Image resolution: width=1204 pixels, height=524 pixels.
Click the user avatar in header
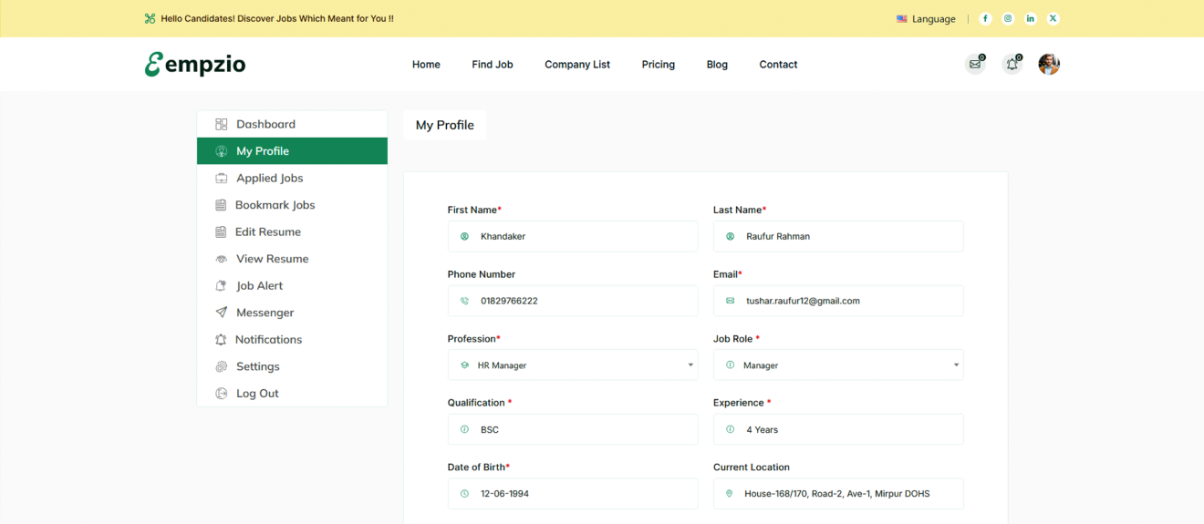(x=1049, y=64)
